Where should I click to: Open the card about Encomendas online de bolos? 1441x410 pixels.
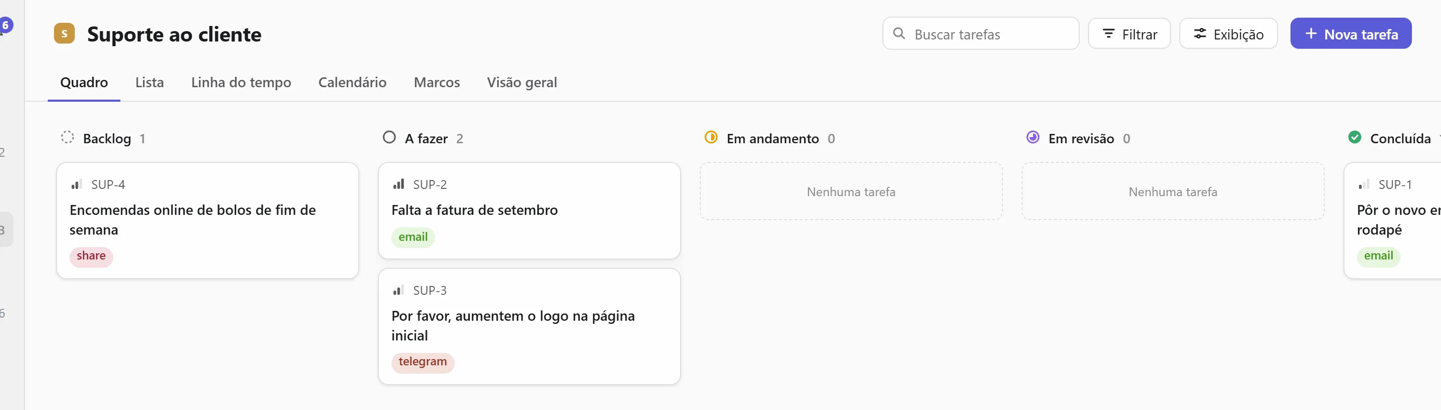[x=208, y=221]
